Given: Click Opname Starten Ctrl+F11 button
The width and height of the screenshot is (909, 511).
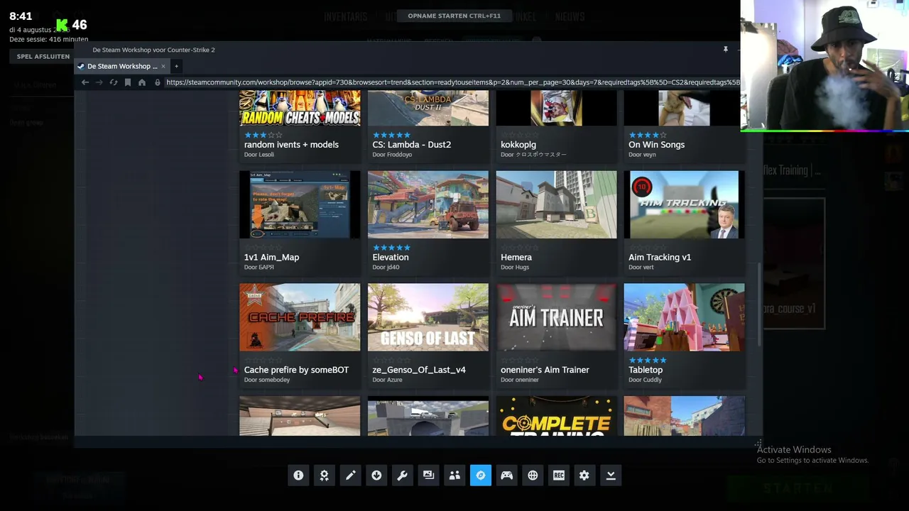Looking at the screenshot, I should point(454,16).
